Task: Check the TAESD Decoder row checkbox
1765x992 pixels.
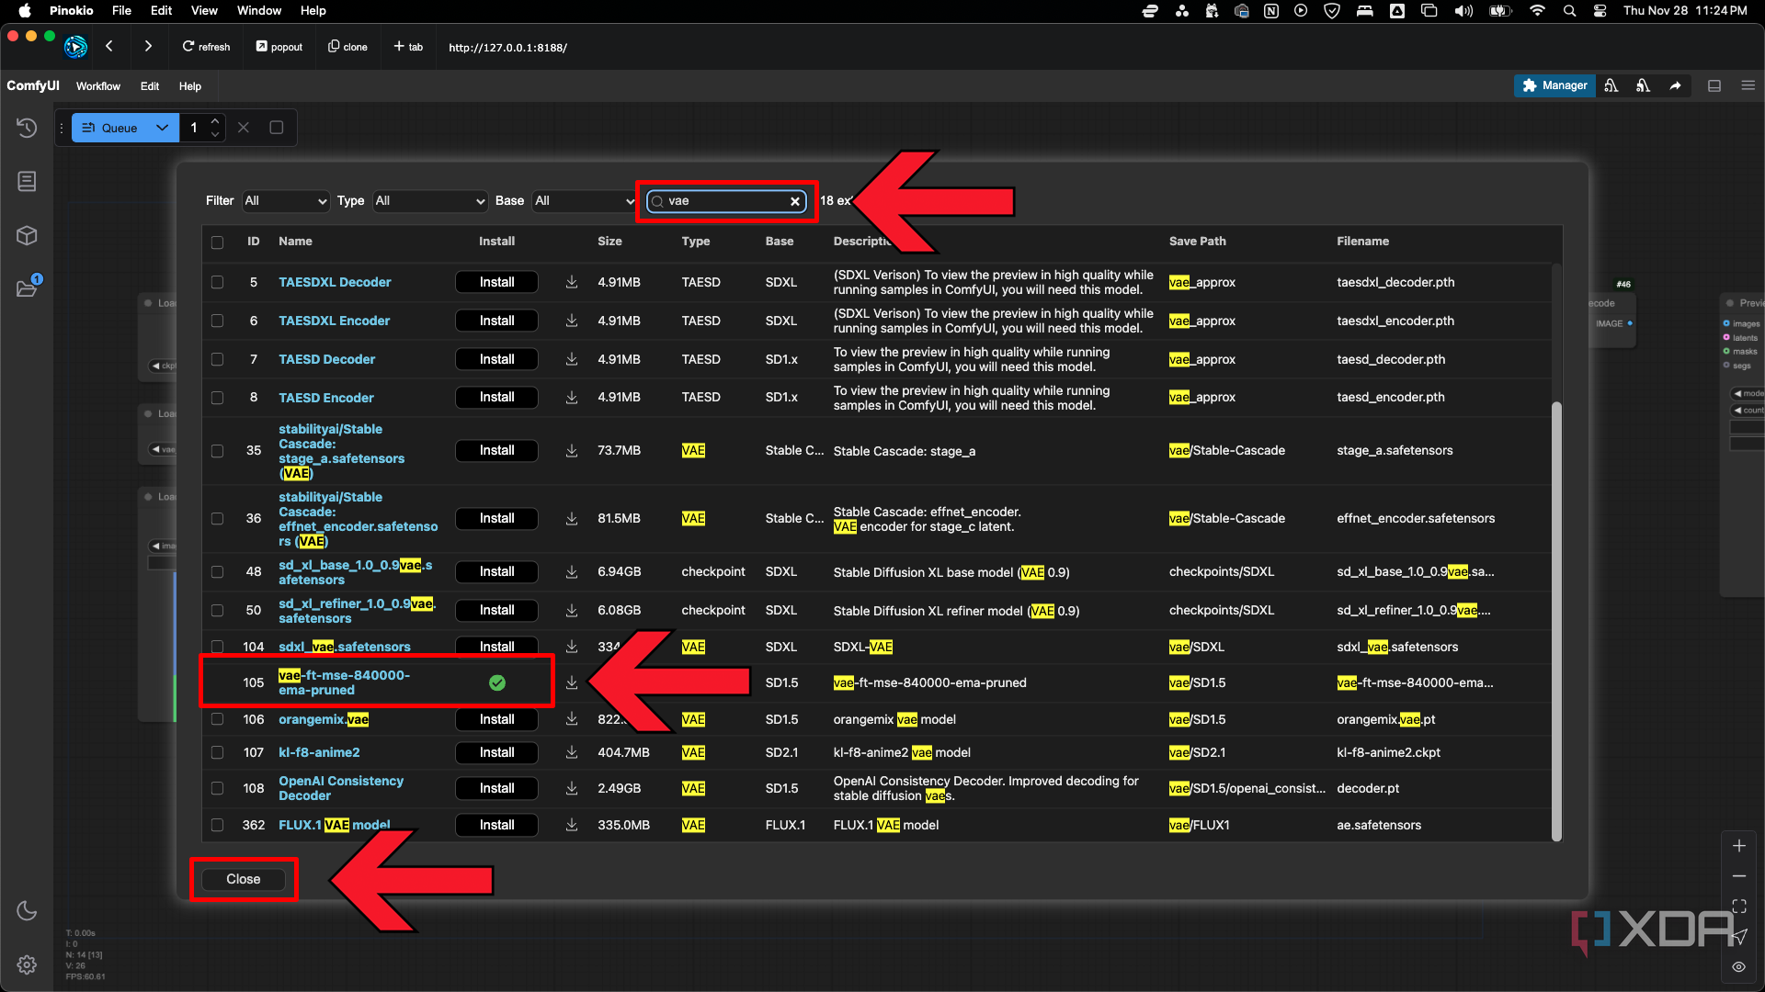Action: pyautogui.click(x=217, y=360)
